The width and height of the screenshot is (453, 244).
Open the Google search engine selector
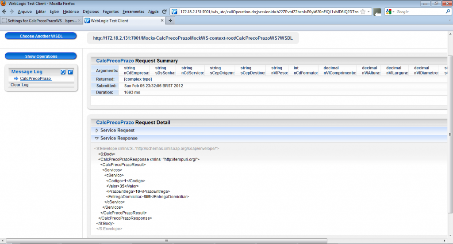click(x=390, y=11)
